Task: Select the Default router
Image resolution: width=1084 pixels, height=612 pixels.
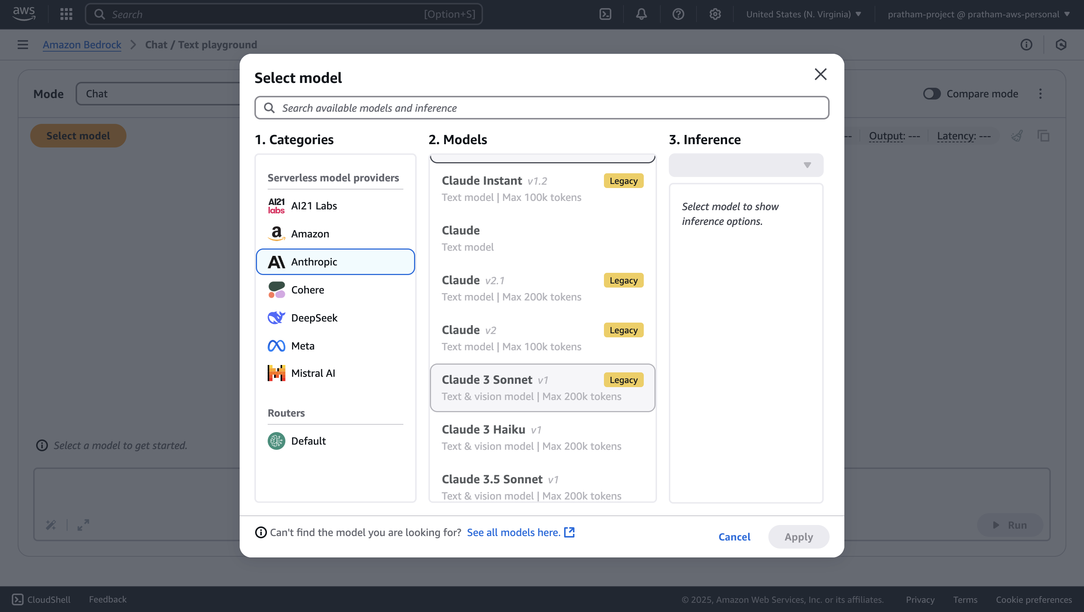Action: click(x=336, y=441)
